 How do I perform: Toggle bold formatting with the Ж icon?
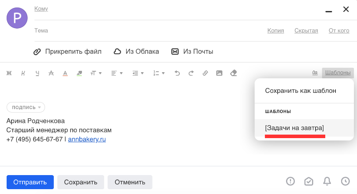pyautogui.click(x=9, y=73)
